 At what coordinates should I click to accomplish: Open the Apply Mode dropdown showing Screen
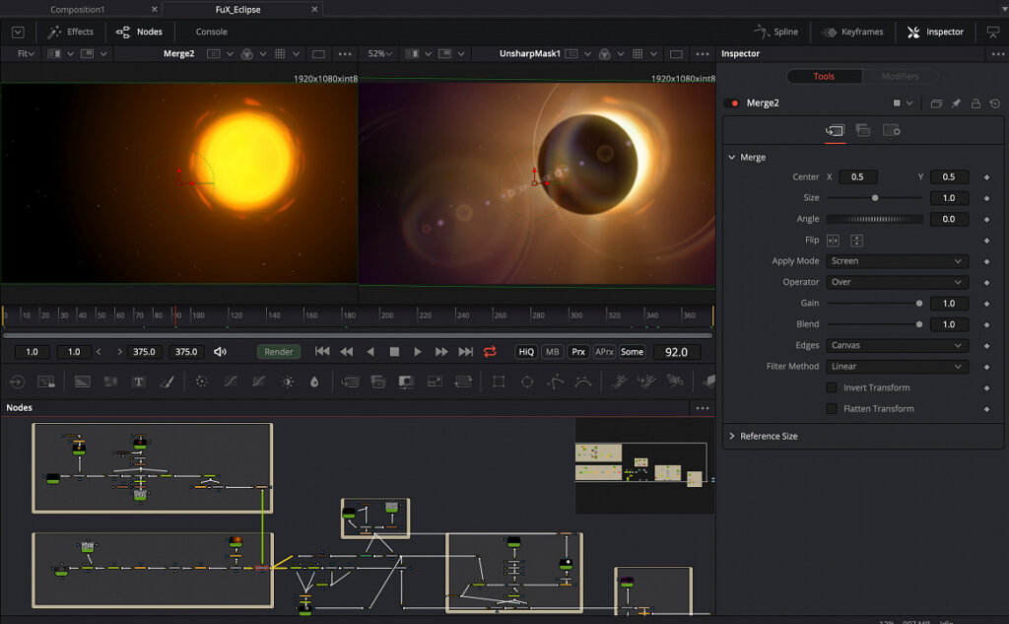897,260
